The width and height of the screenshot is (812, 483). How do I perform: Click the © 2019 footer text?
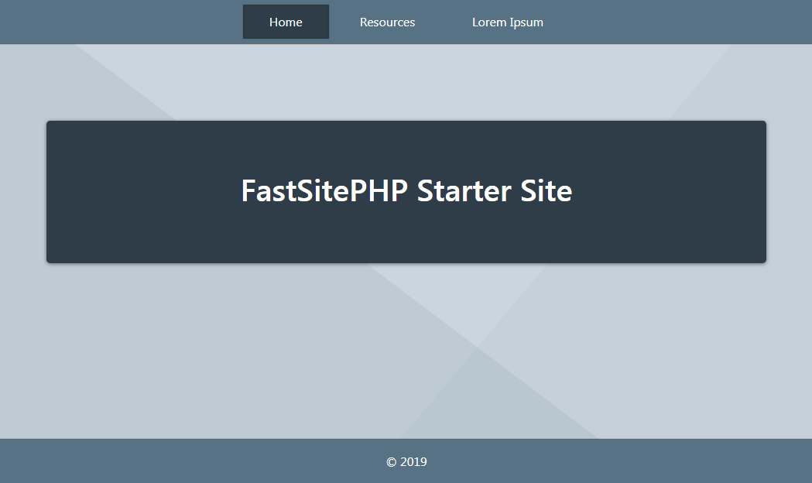click(x=406, y=462)
